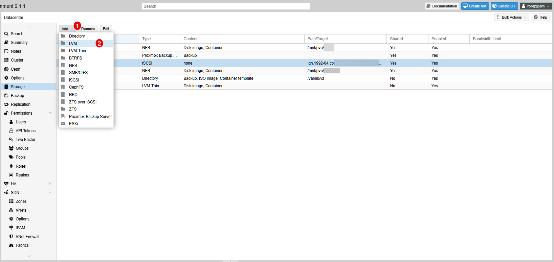Screen dimensions: 554x262
Task: Open the Bulk Actions dropdown
Action: 511,17
